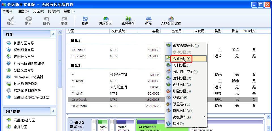Collapse the 向导 panel with chevron
Image resolution: width=272 pixels, height=131 pixels.
(53, 34)
